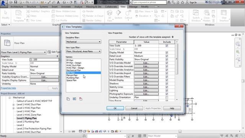The image size is (245, 138).
Task: Click the Floor Plan type thumbnail in Properties
Action: pos(7,43)
